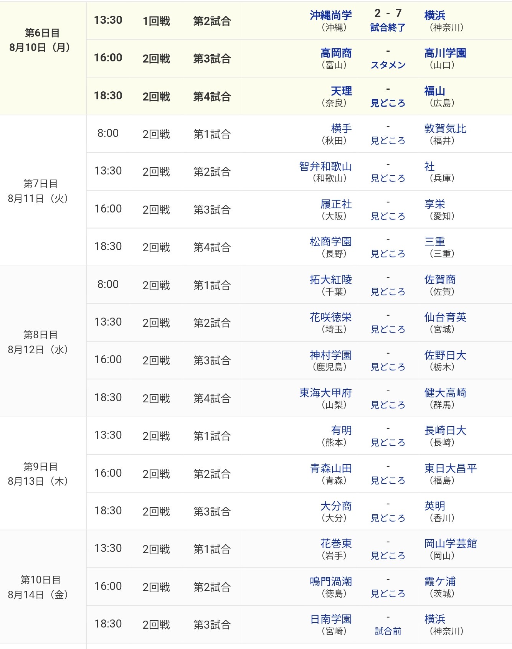Viewport: 512px width, 649px height.
Task: Open 横浜 link in 8月10日 13:30 game
Action: 435,15
